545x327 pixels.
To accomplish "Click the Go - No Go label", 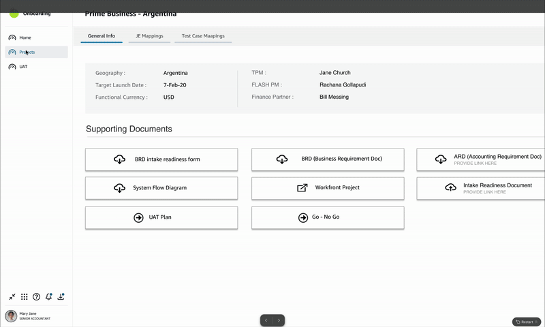I will click(326, 217).
